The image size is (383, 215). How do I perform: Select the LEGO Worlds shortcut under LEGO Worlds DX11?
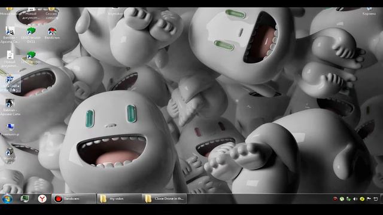pyautogui.click(x=31, y=58)
